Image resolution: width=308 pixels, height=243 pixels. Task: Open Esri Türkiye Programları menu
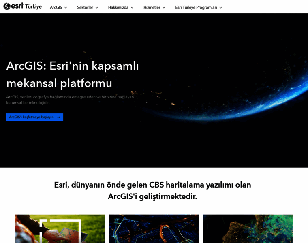pyautogui.click(x=199, y=7)
